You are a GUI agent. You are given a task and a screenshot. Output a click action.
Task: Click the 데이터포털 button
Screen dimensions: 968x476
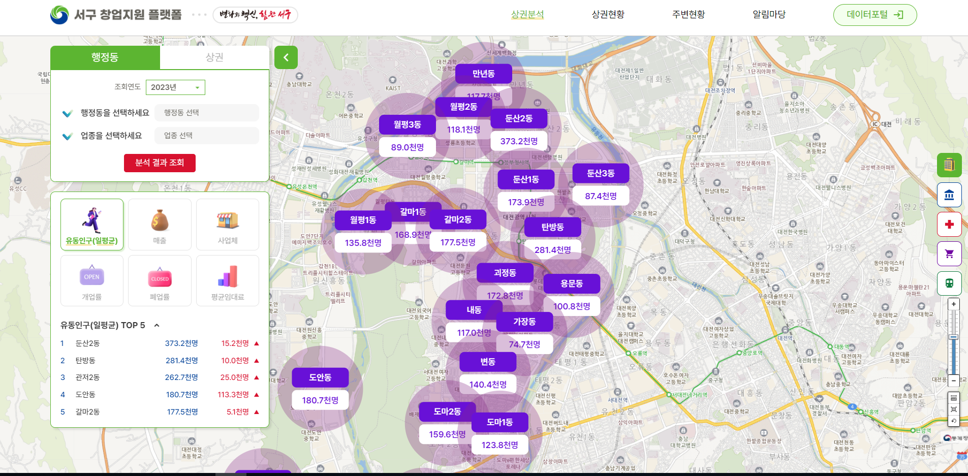pyautogui.click(x=875, y=15)
